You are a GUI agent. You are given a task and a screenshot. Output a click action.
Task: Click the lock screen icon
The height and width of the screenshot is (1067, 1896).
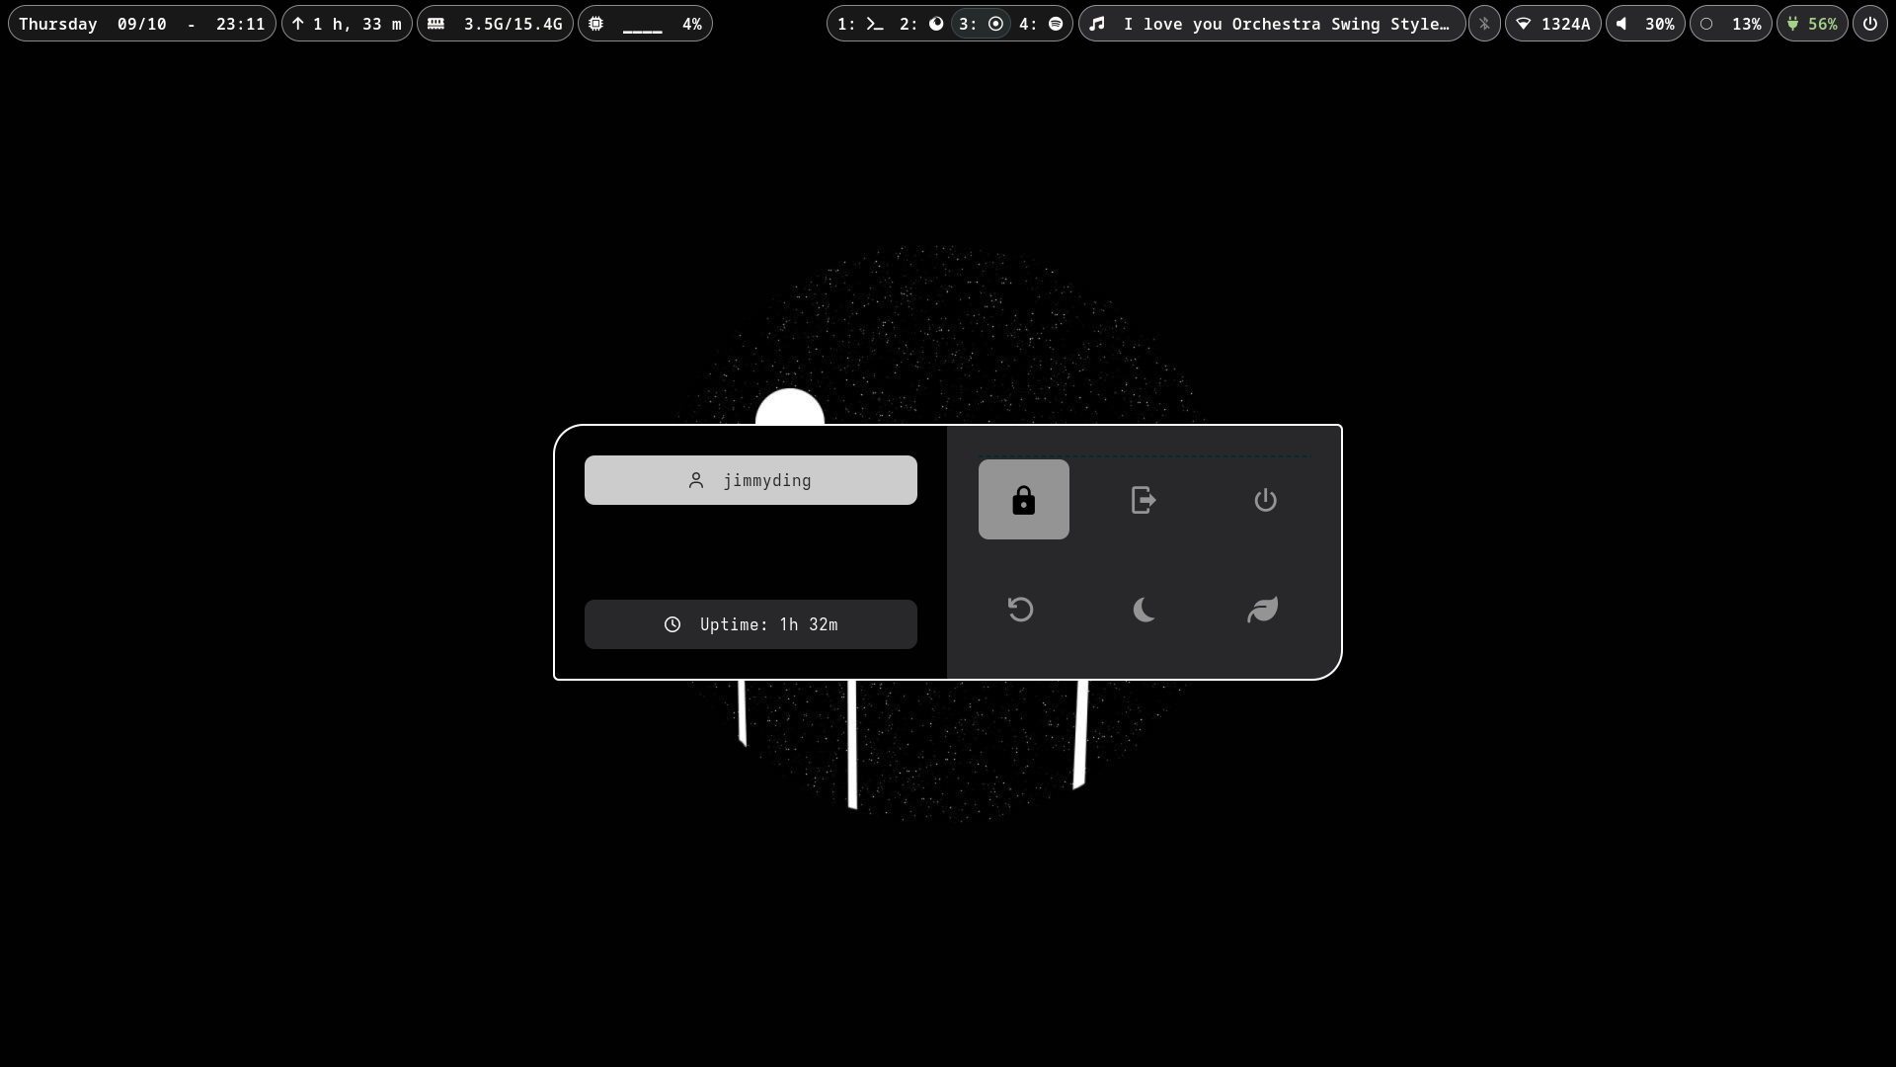(1023, 500)
